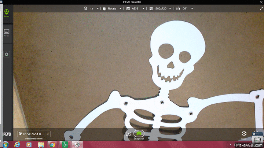Open Google Chrome from the taskbar

coord(52,144)
